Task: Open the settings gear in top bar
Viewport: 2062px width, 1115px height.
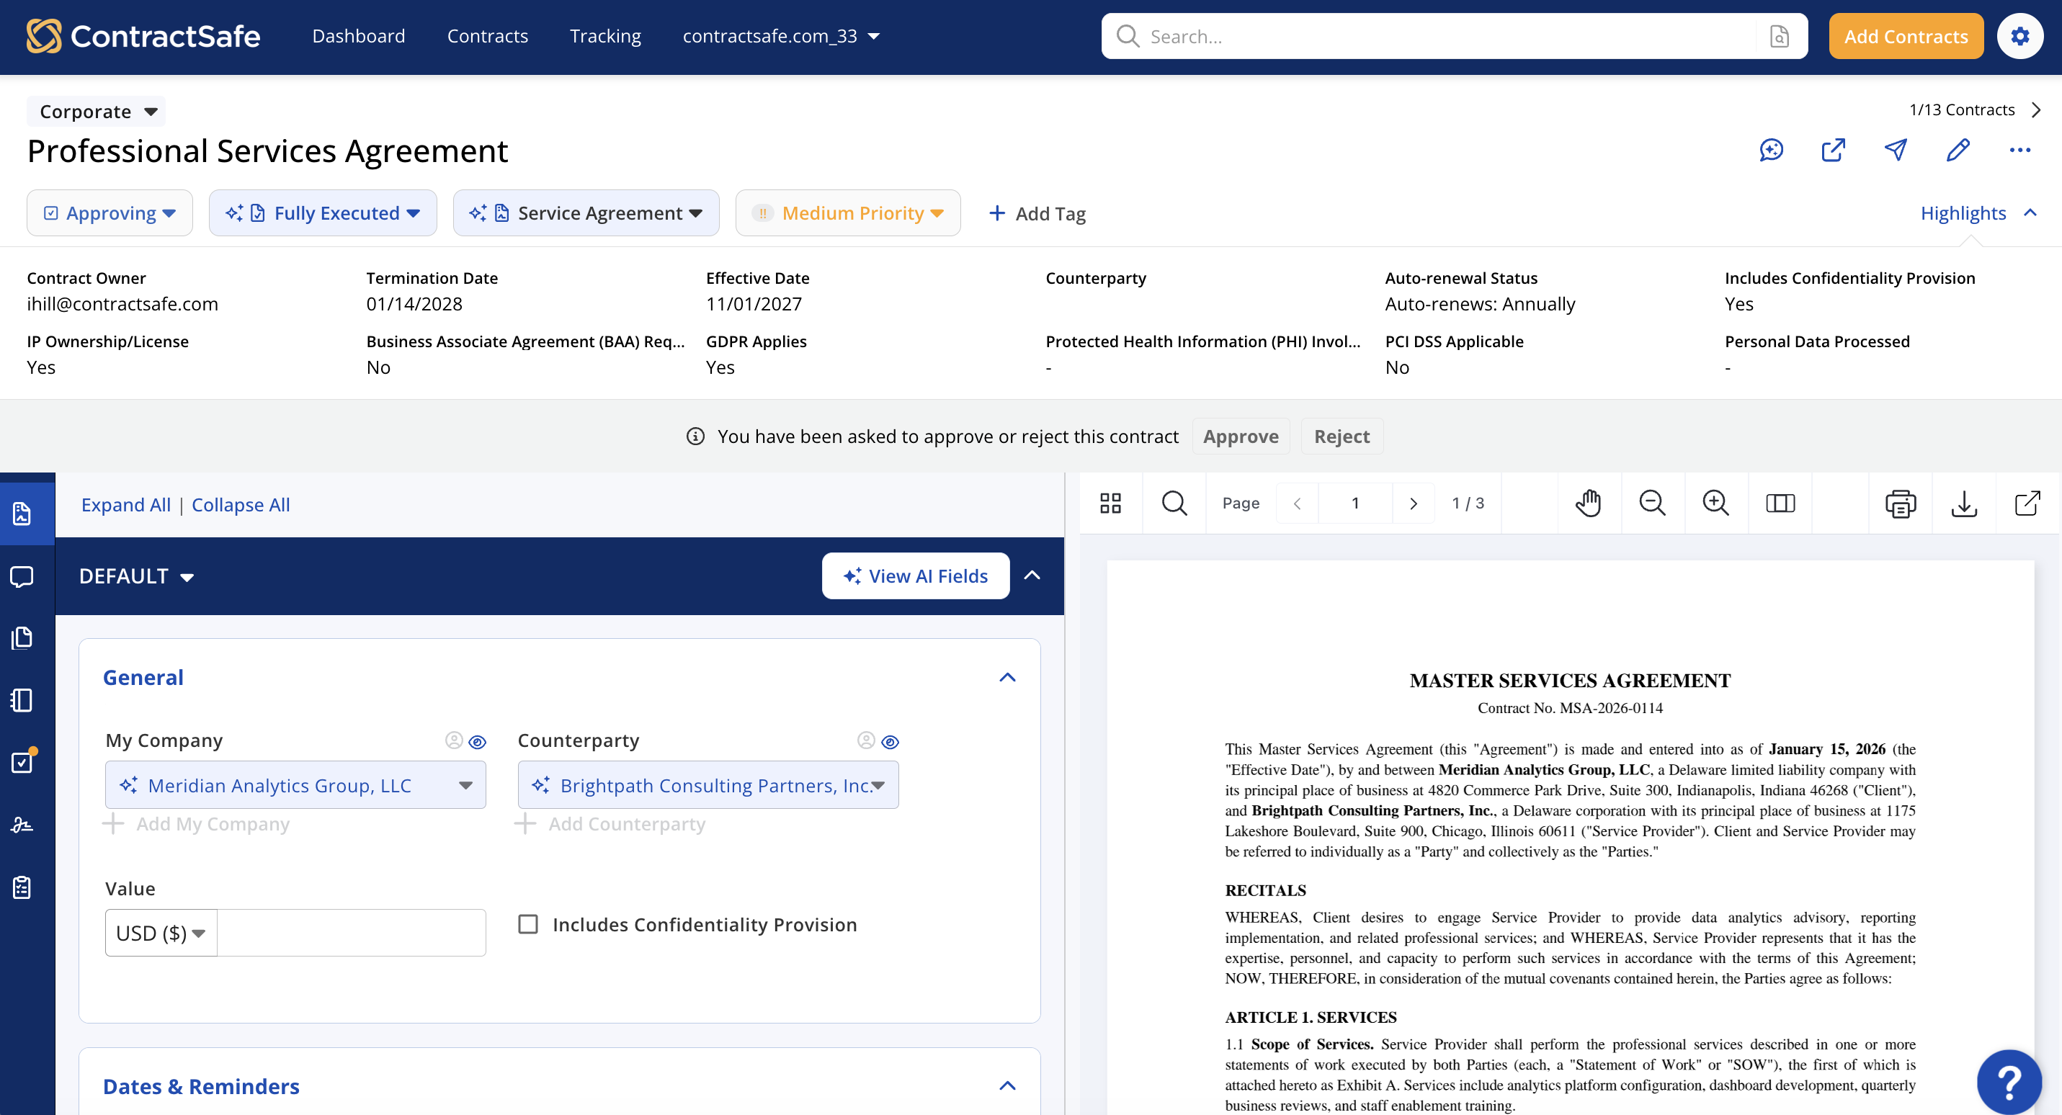Action: (2019, 36)
